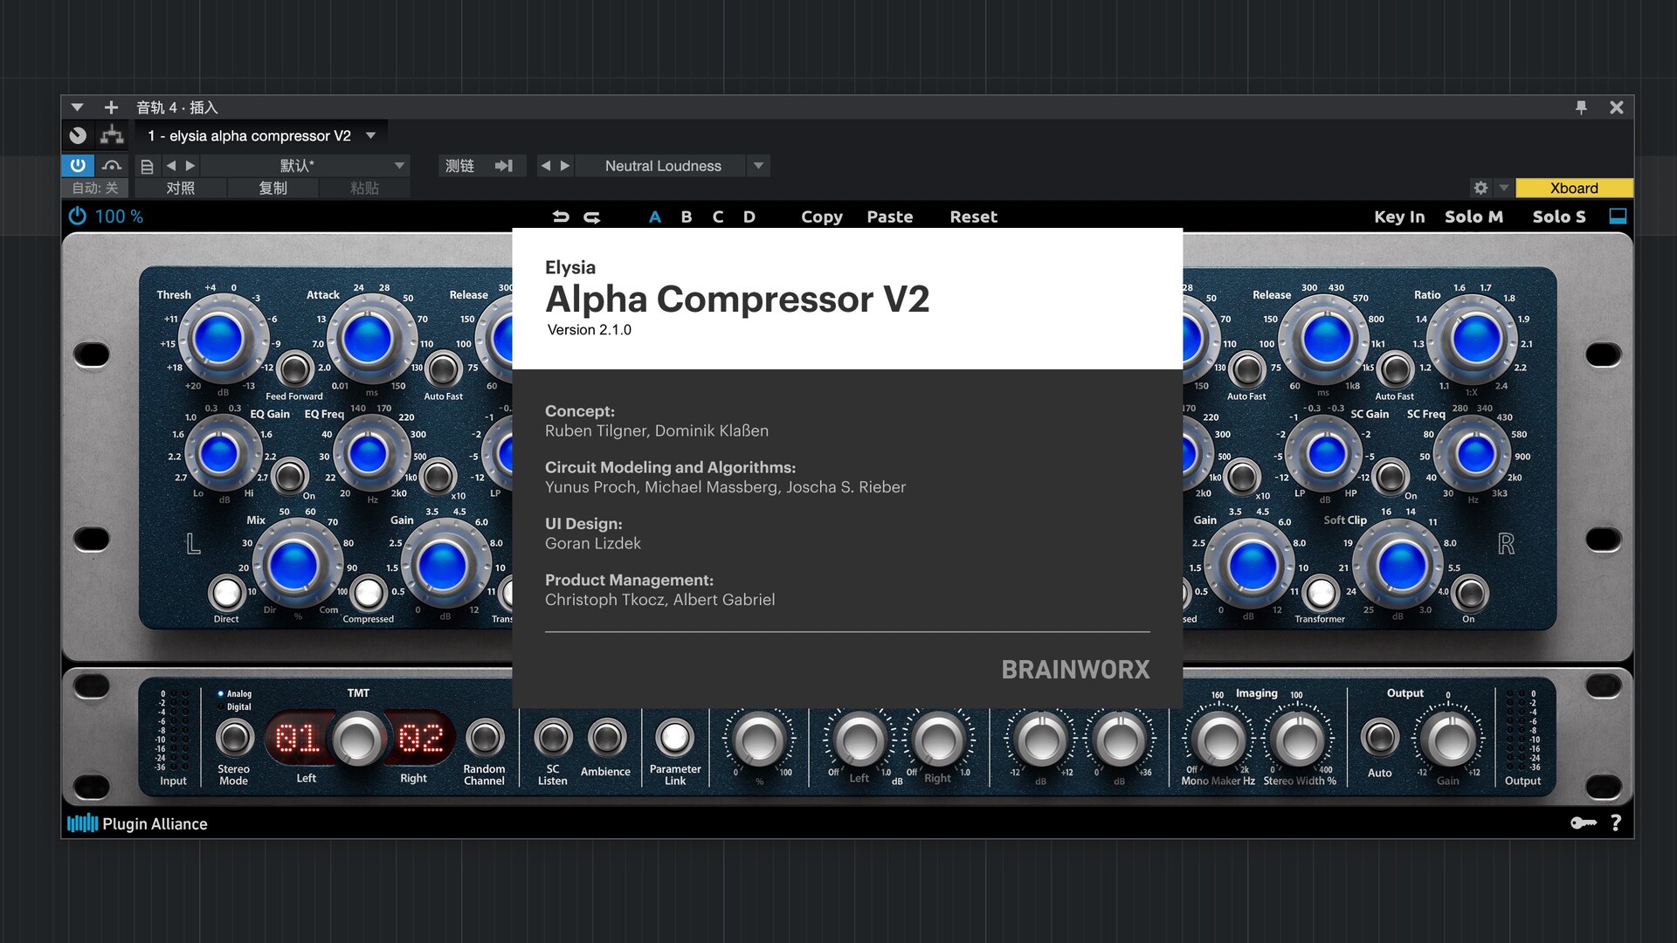
Task: Enable Solo M
Action: pos(1473,217)
